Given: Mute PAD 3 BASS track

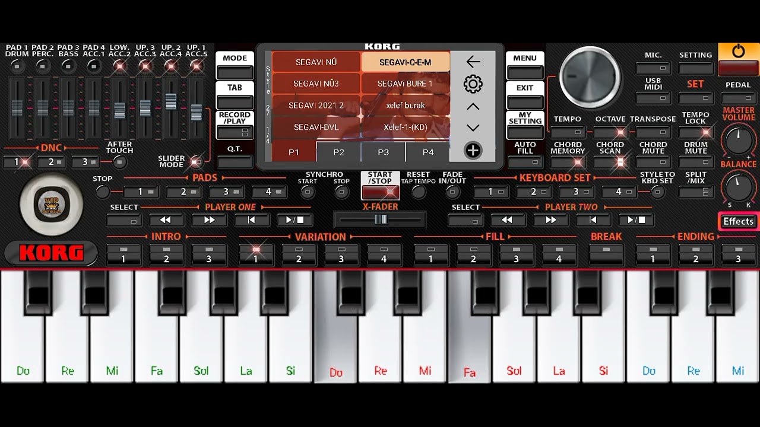Looking at the screenshot, I should (68, 66).
